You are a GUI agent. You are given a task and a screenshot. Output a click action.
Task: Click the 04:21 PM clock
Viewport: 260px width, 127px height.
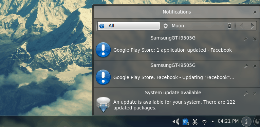[x=228, y=121]
